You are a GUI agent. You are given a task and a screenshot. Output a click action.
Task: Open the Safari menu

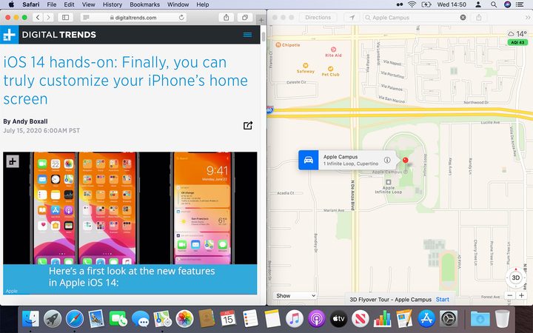coord(30,4)
